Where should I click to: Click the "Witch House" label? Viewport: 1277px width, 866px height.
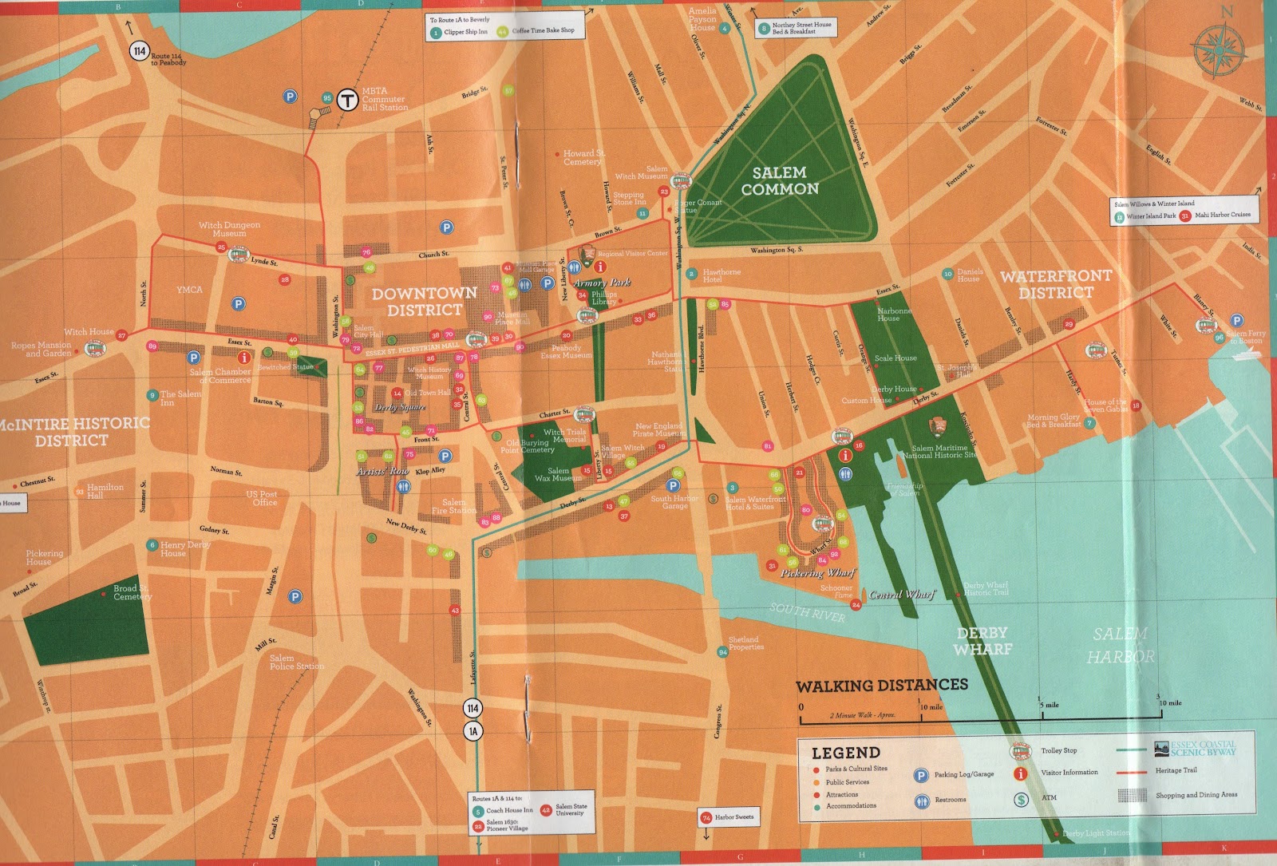[89, 332]
